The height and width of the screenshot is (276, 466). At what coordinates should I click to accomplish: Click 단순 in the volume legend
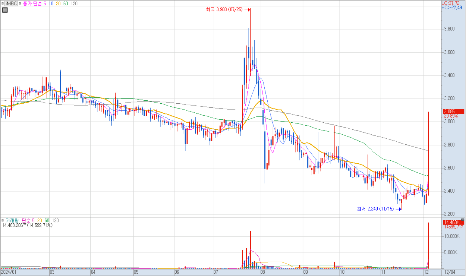click(26, 220)
